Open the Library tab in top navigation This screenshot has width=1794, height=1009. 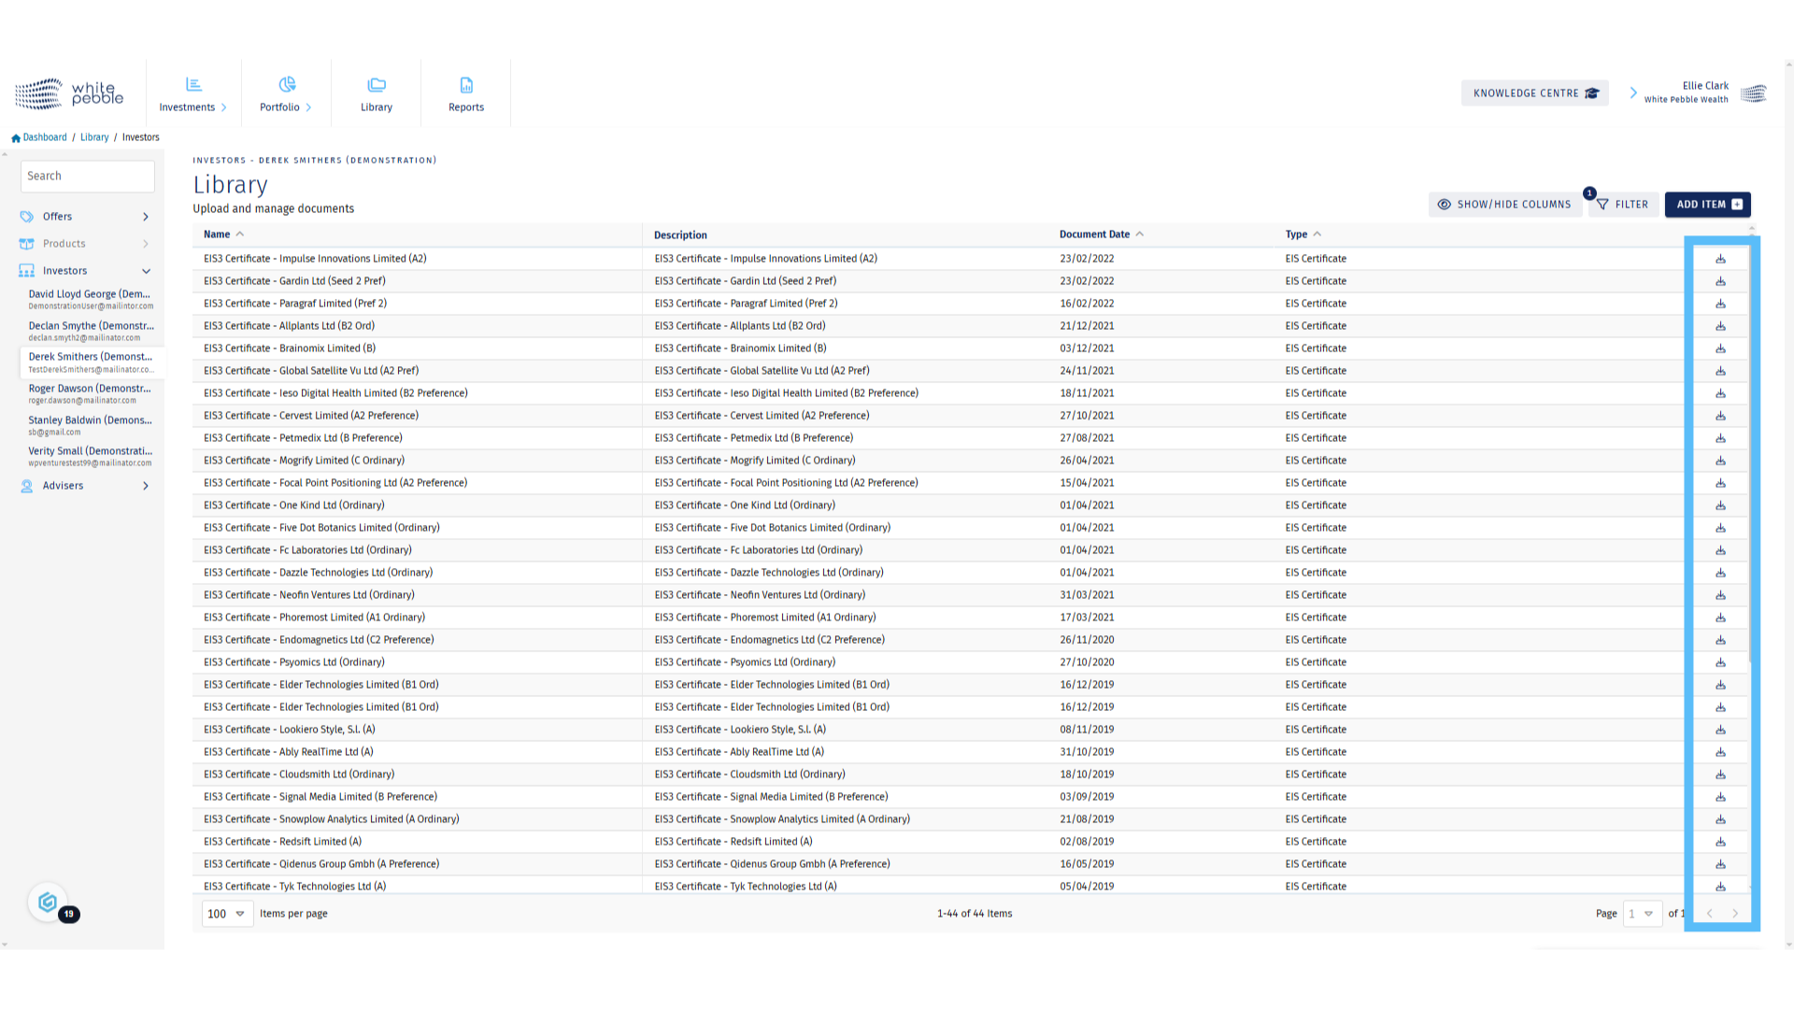point(377,93)
